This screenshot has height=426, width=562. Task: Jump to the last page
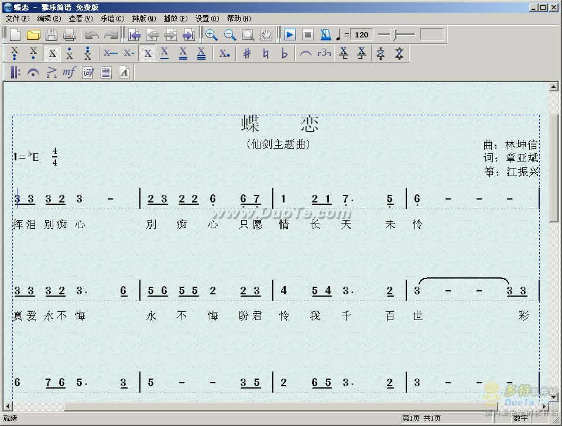[x=188, y=35]
